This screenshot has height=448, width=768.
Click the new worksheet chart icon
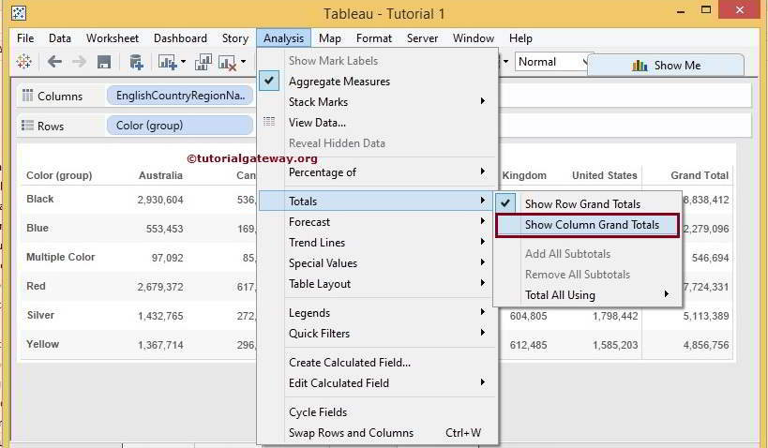click(x=168, y=62)
